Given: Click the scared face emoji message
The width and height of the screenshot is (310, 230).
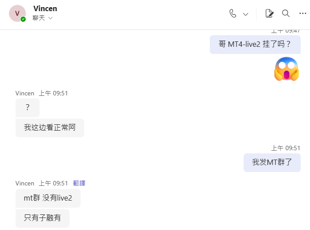Looking at the screenshot, I should coord(286,69).
